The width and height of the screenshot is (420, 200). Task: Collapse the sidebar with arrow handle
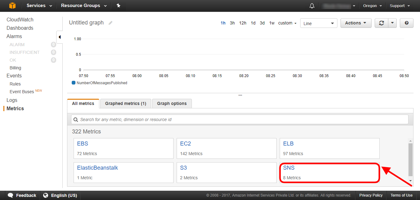[x=59, y=37]
